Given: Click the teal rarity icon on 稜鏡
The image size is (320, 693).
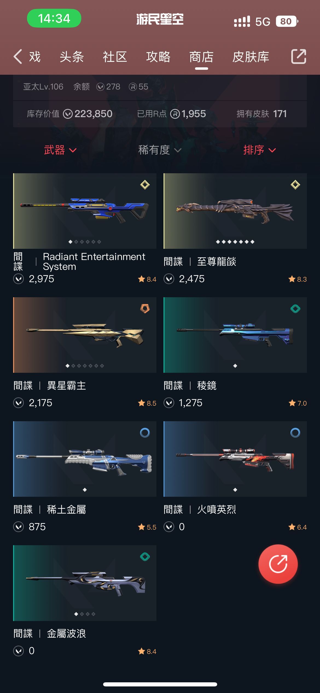Looking at the screenshot, I should click(295, 309).
